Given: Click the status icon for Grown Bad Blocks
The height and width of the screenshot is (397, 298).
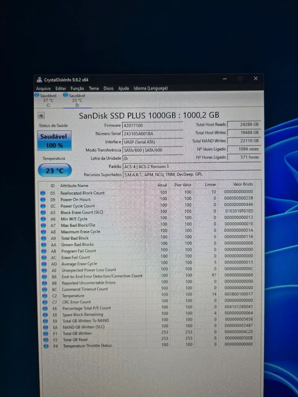Looking at the screenshot, I should pos(44,245).
